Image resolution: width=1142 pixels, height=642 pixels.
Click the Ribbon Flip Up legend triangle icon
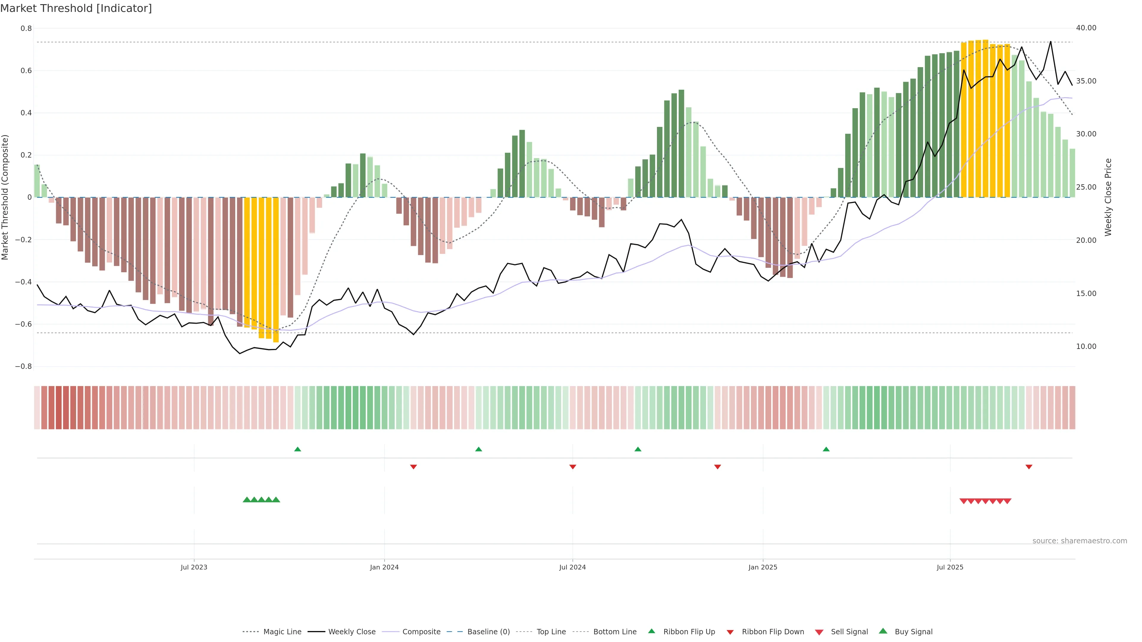651,631
